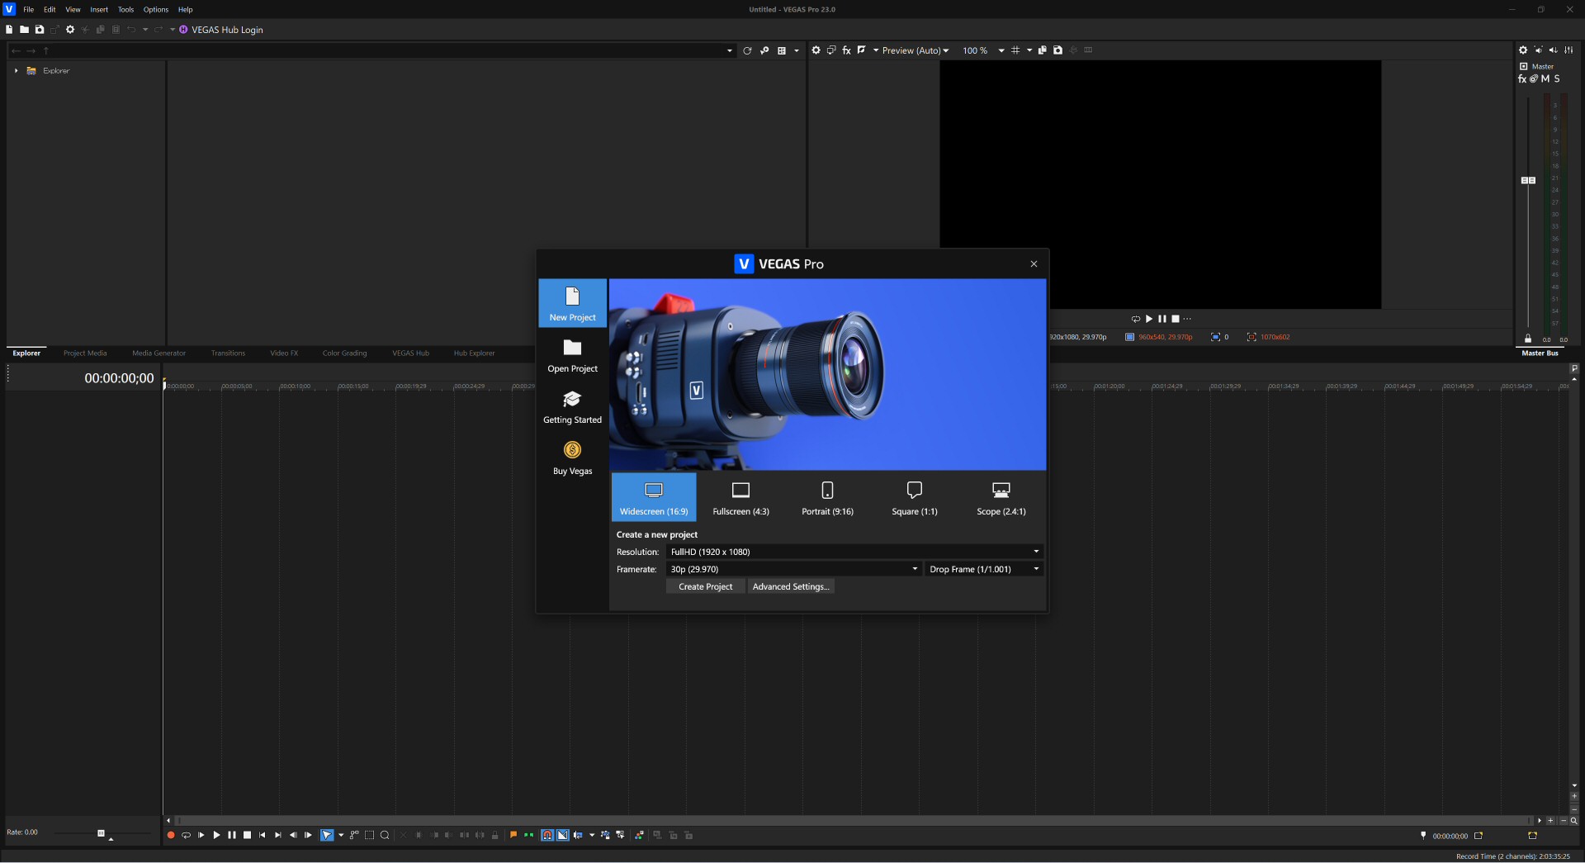Click Buy Vegas coin icon

point(573,449)
